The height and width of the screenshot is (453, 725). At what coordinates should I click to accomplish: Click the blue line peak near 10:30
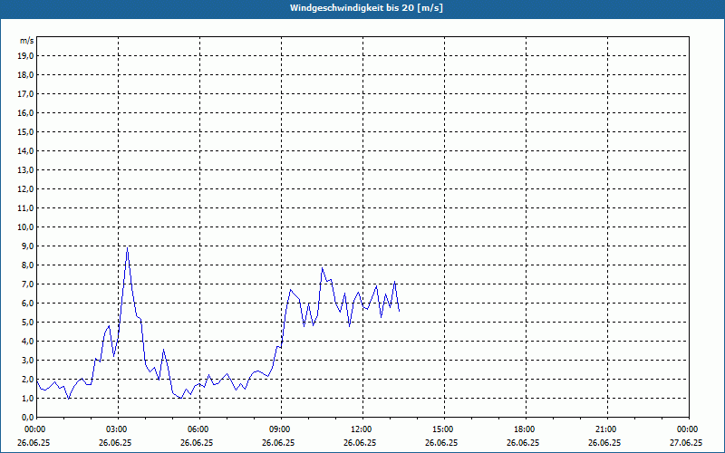coord(323,268)
